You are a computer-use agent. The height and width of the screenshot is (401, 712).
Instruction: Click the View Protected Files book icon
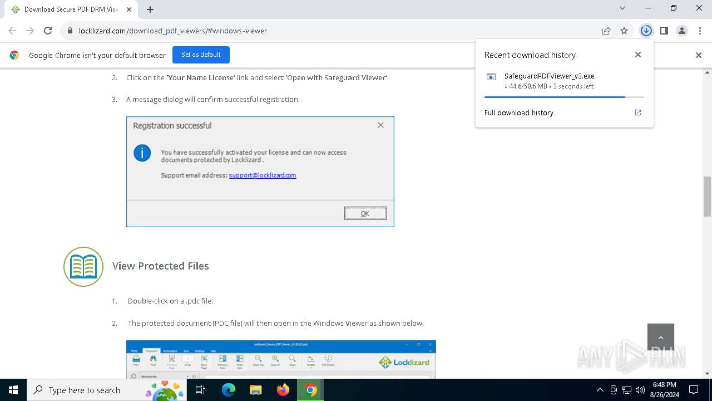83,267
